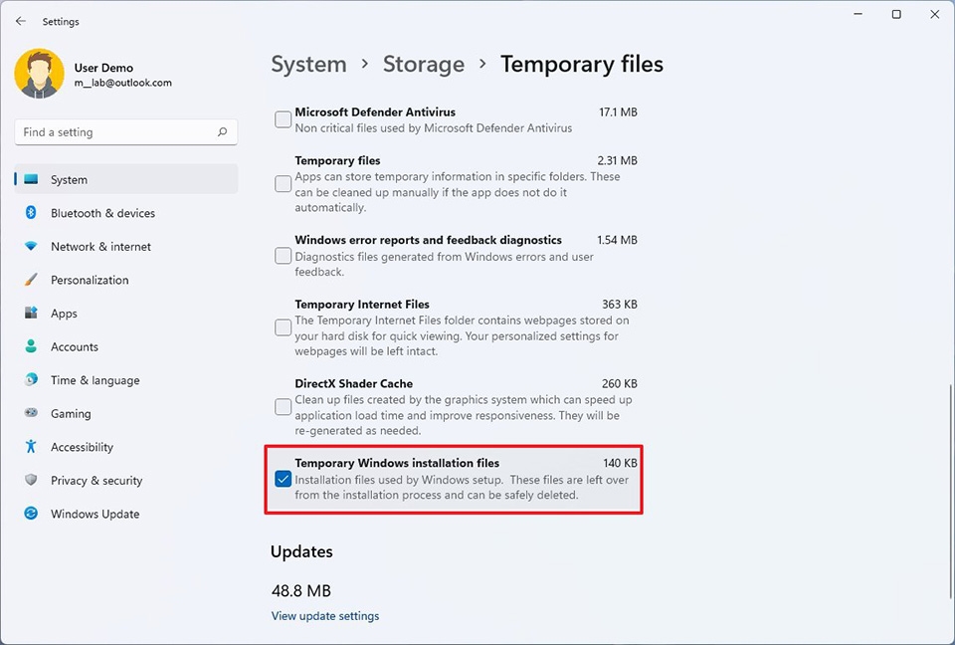Click the user account profile picture
The image size is (955, 645).
coord(39,74)
